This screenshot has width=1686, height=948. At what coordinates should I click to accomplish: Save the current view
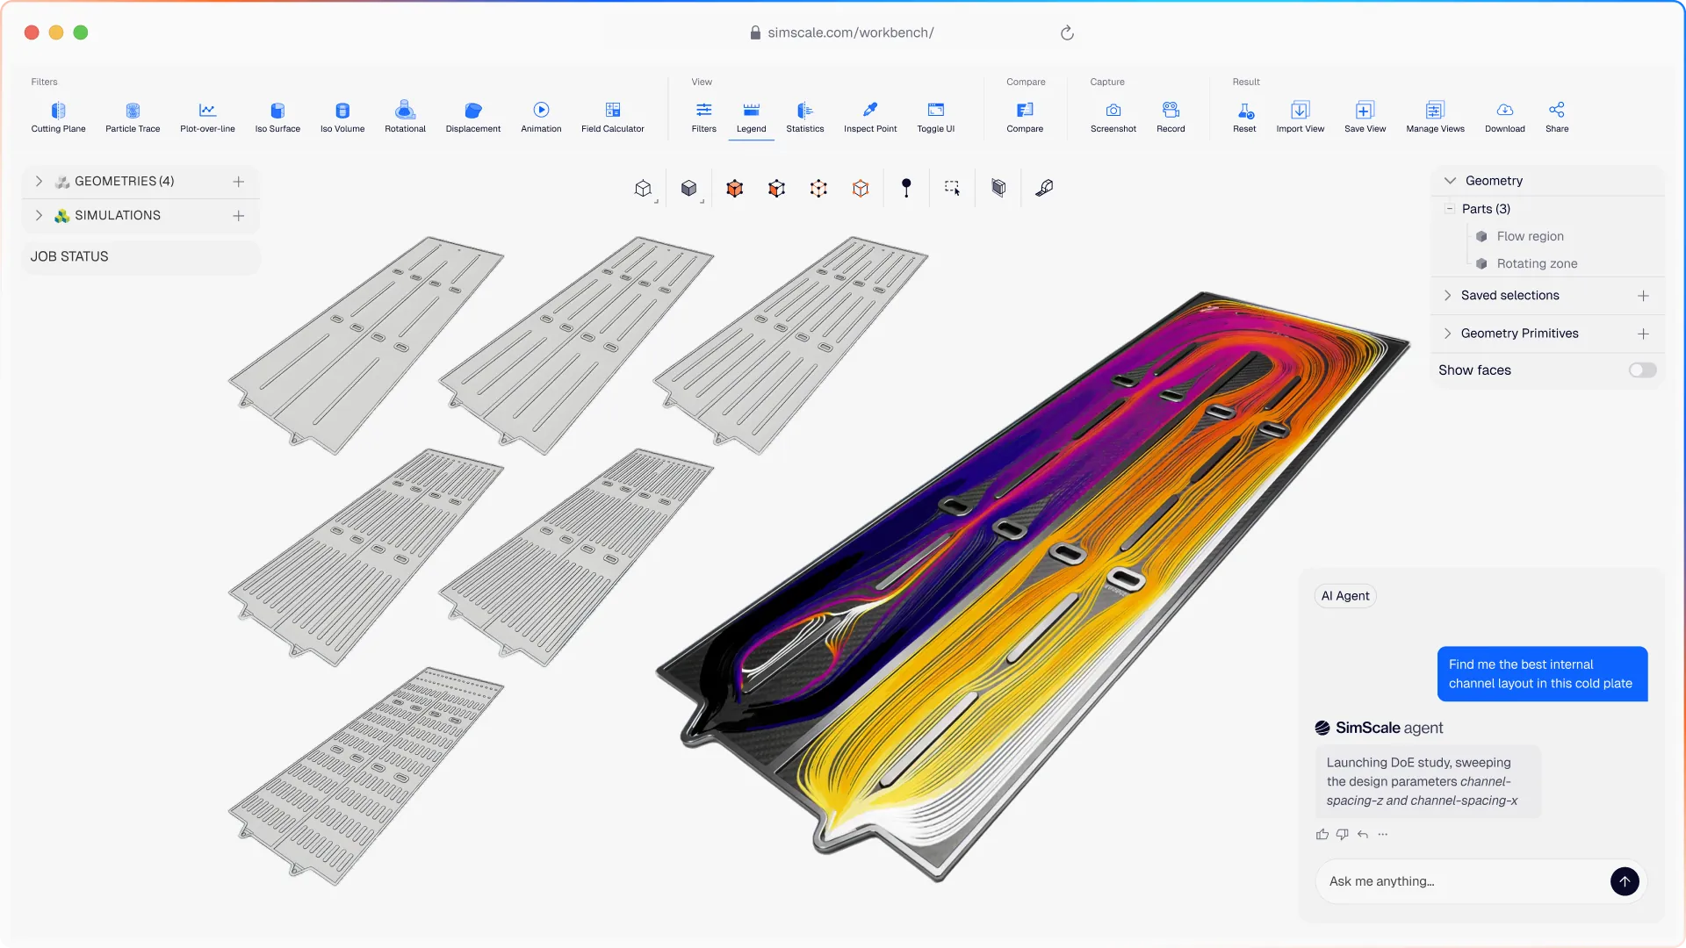[x=1365, y=117]
